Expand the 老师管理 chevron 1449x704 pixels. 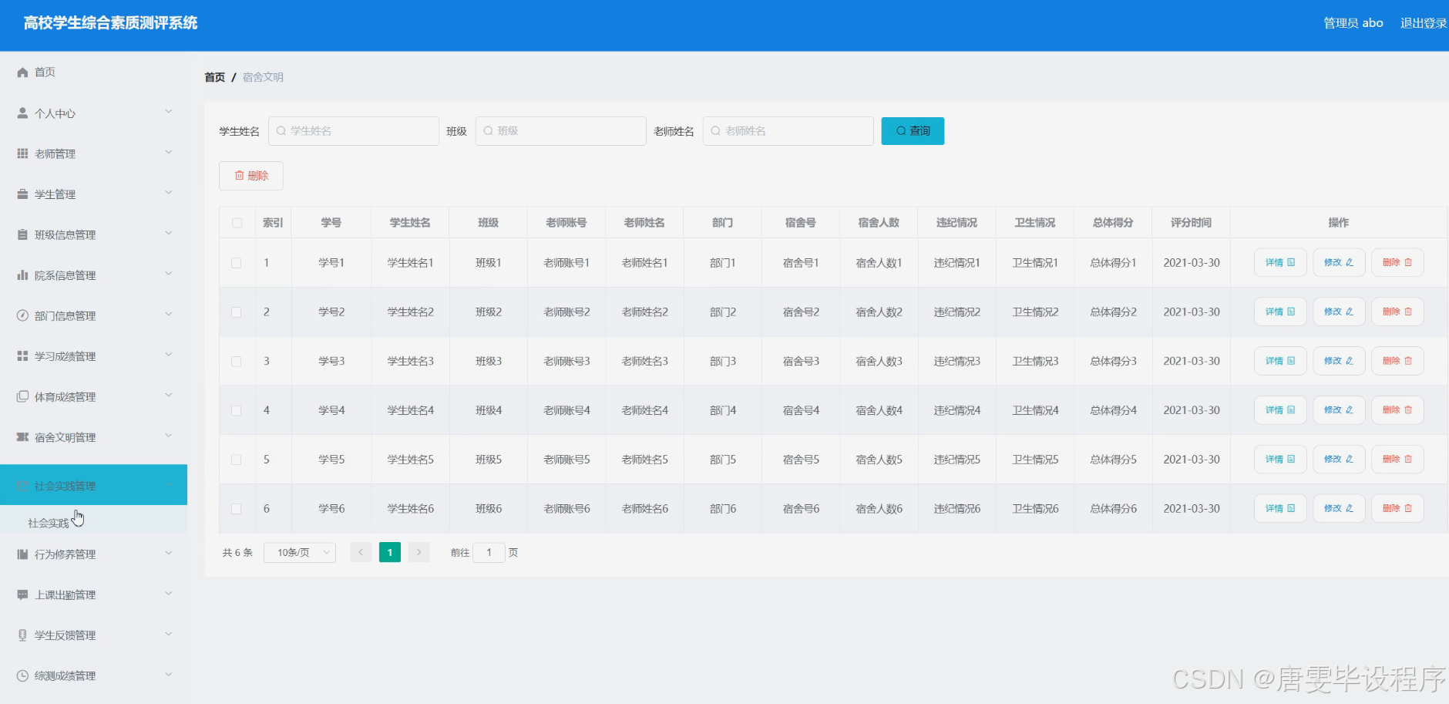tap(169, 153)
